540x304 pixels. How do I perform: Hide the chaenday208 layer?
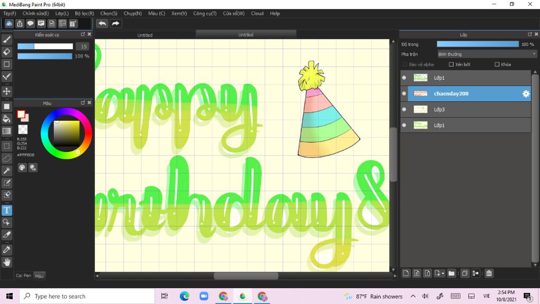pyautogui.click(x=404, y=93)
